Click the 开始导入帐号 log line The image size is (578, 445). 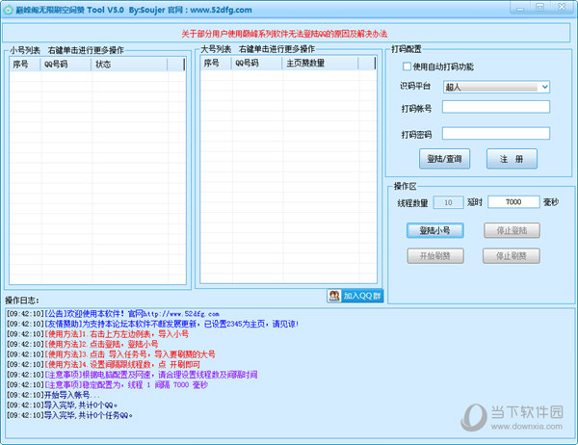[x=53, y=395]
